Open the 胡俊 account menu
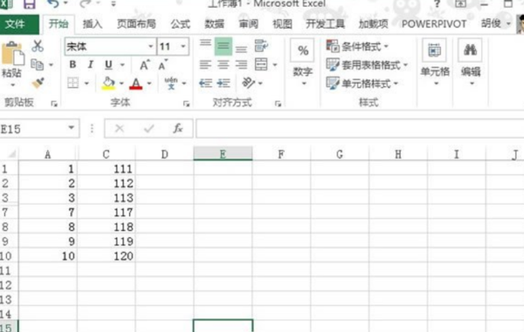 pos(495,24)
